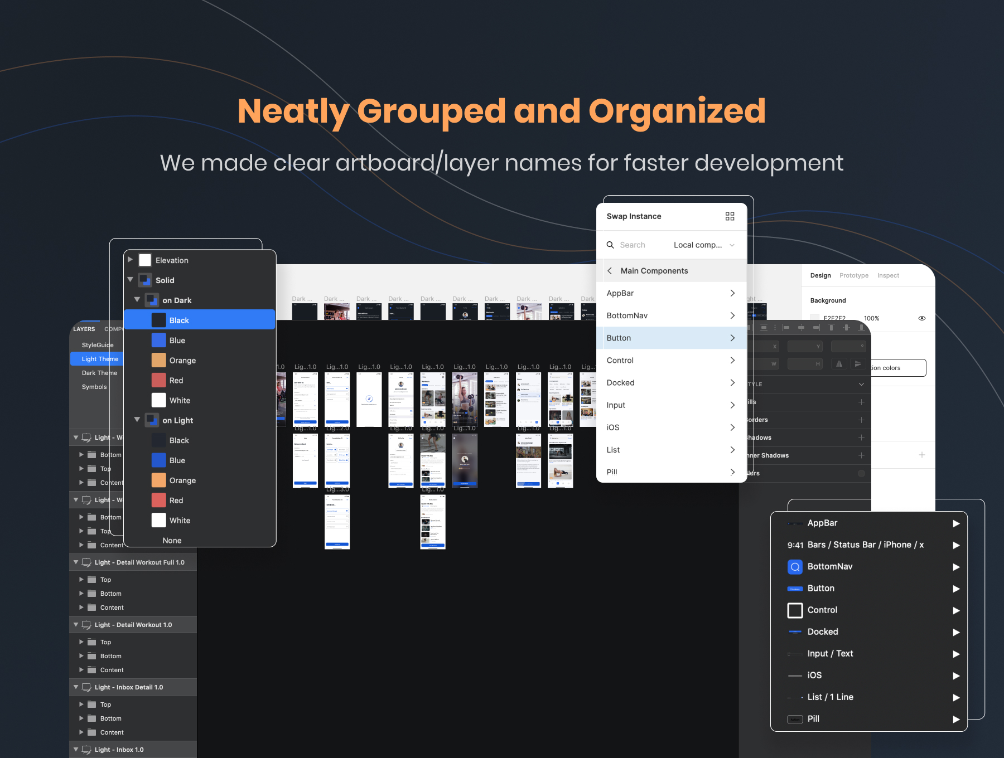Select the Dark Theme page

pyautogui.click(x=99, y=373)
